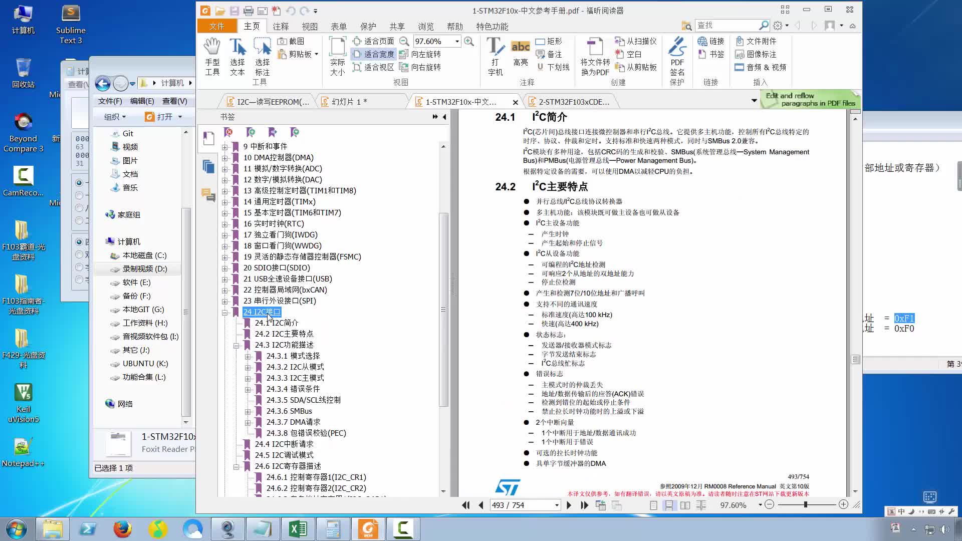This screenshot has height=541, width=962.
Task: Go to the next page
Action: click(569, 505)
